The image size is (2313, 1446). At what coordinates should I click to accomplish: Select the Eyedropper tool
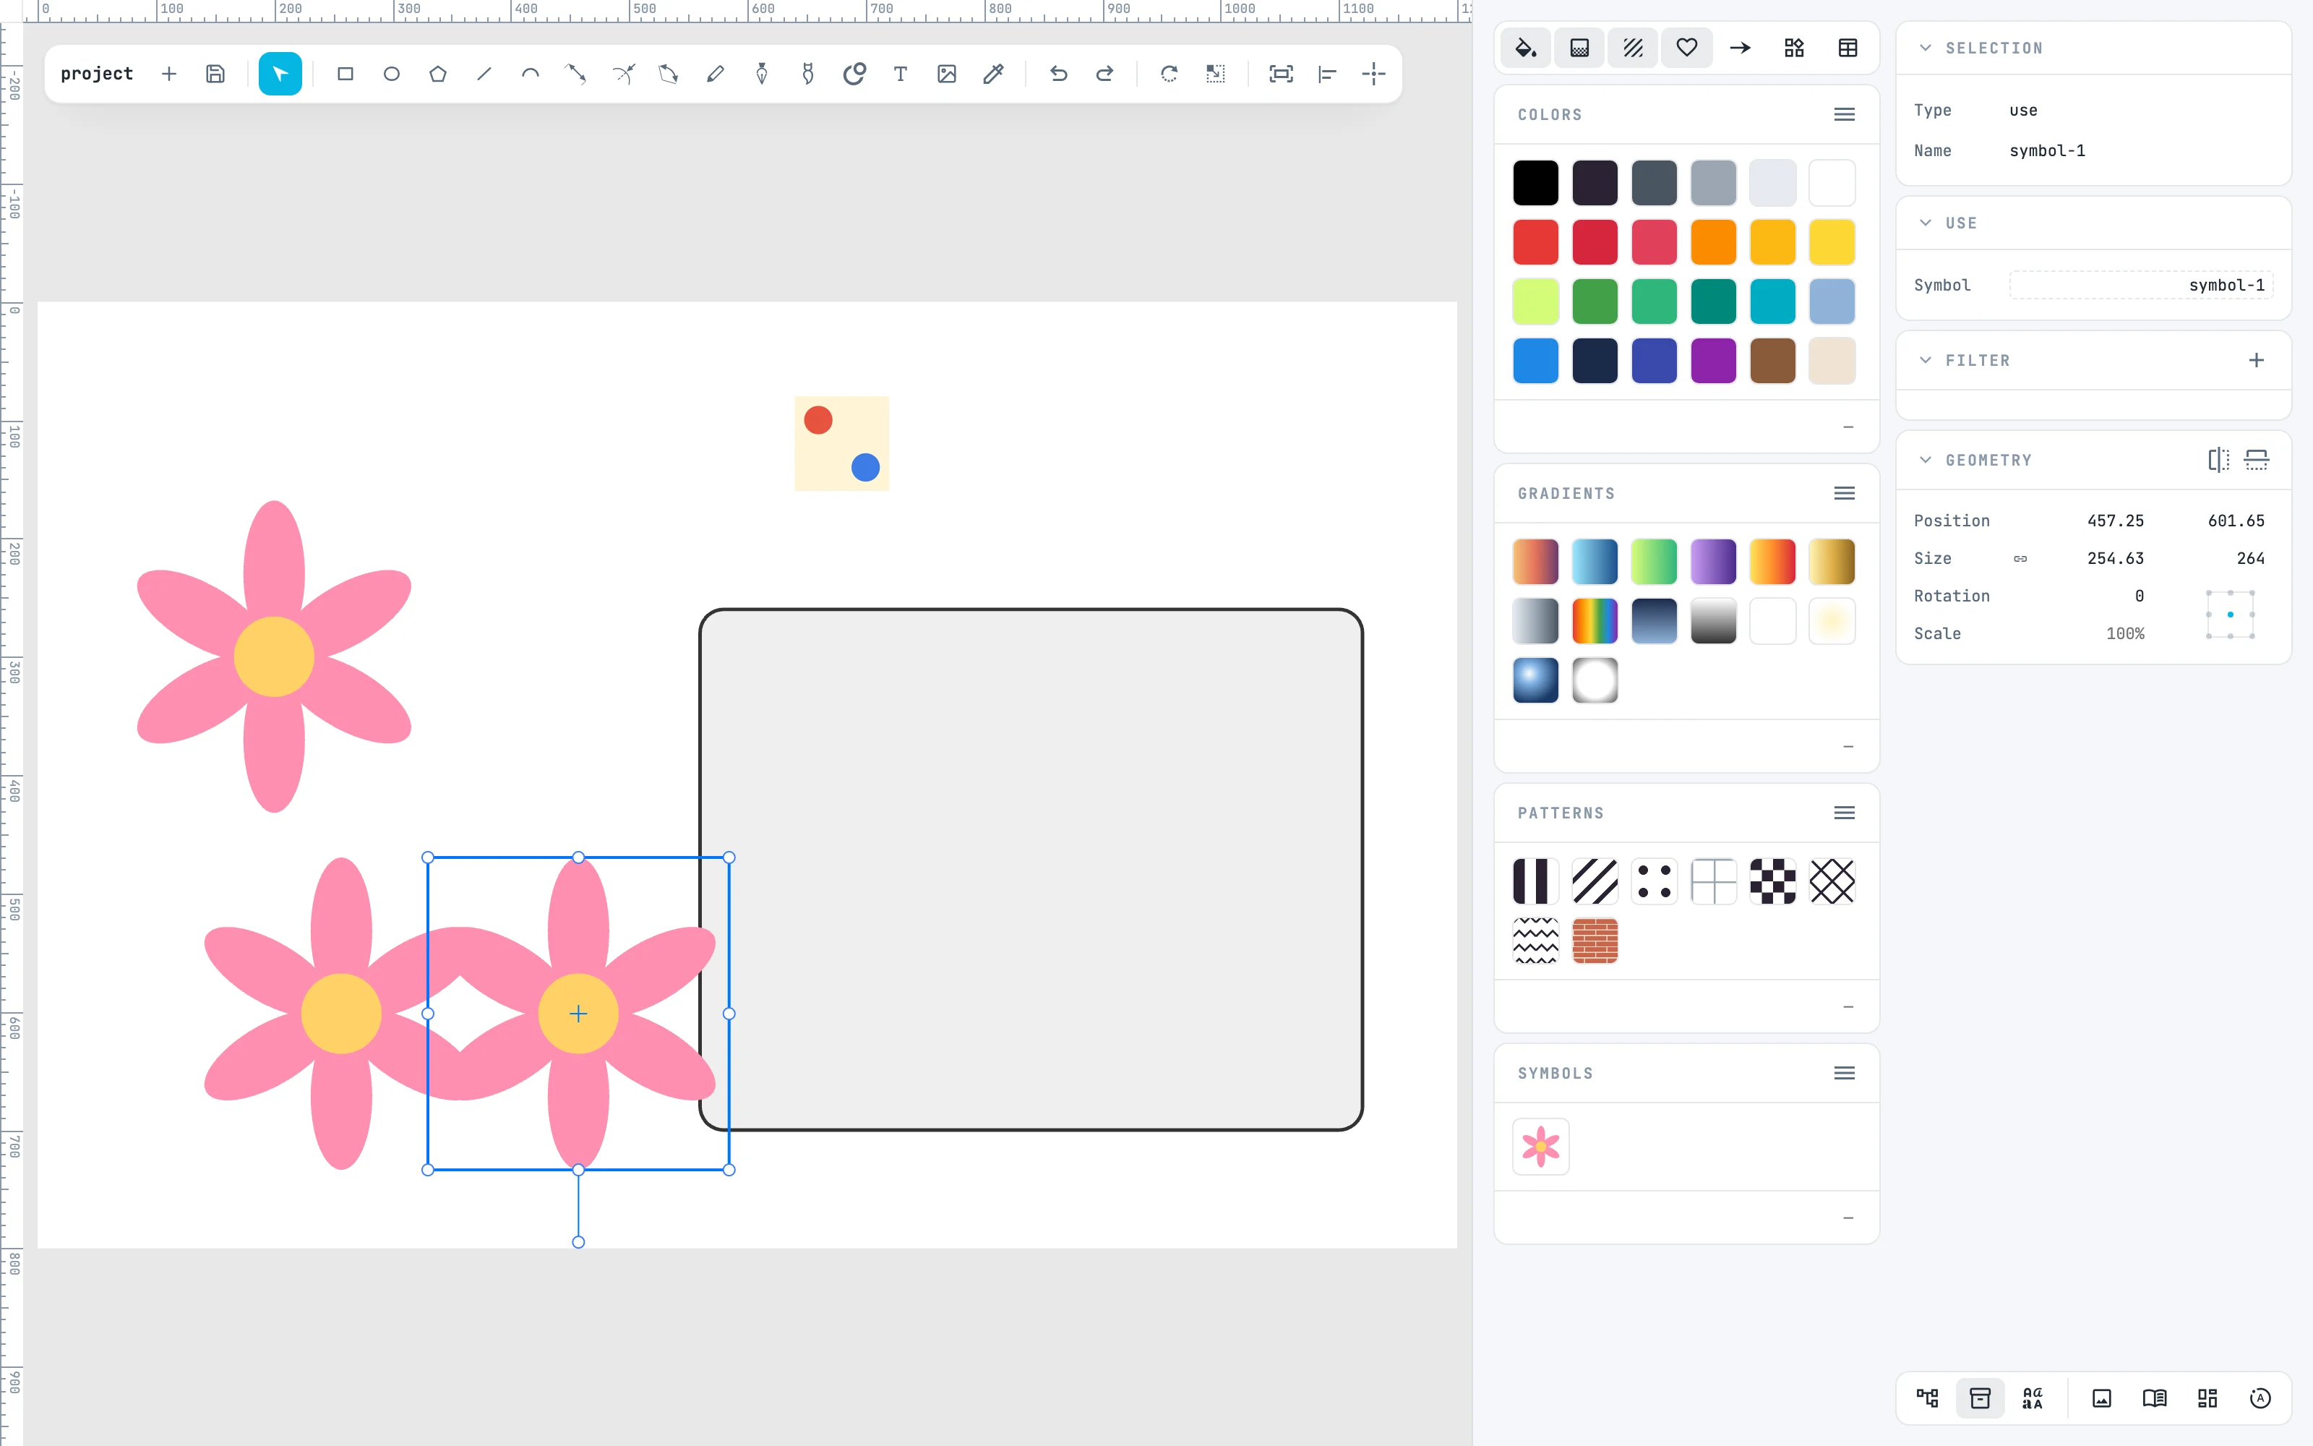point(993,74)
